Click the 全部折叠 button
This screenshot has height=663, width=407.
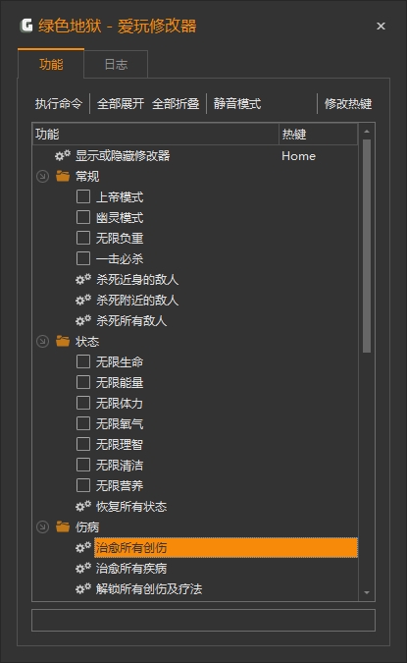coord(176,103)
